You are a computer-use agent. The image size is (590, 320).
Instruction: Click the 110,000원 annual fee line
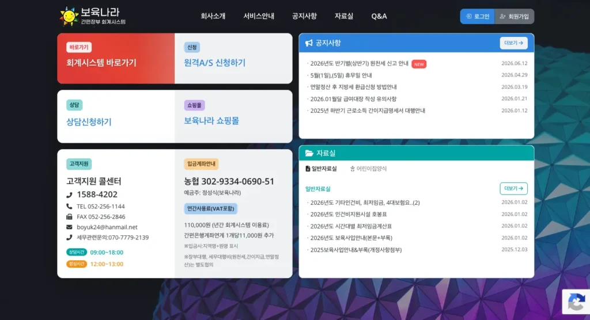click(226, 225)
